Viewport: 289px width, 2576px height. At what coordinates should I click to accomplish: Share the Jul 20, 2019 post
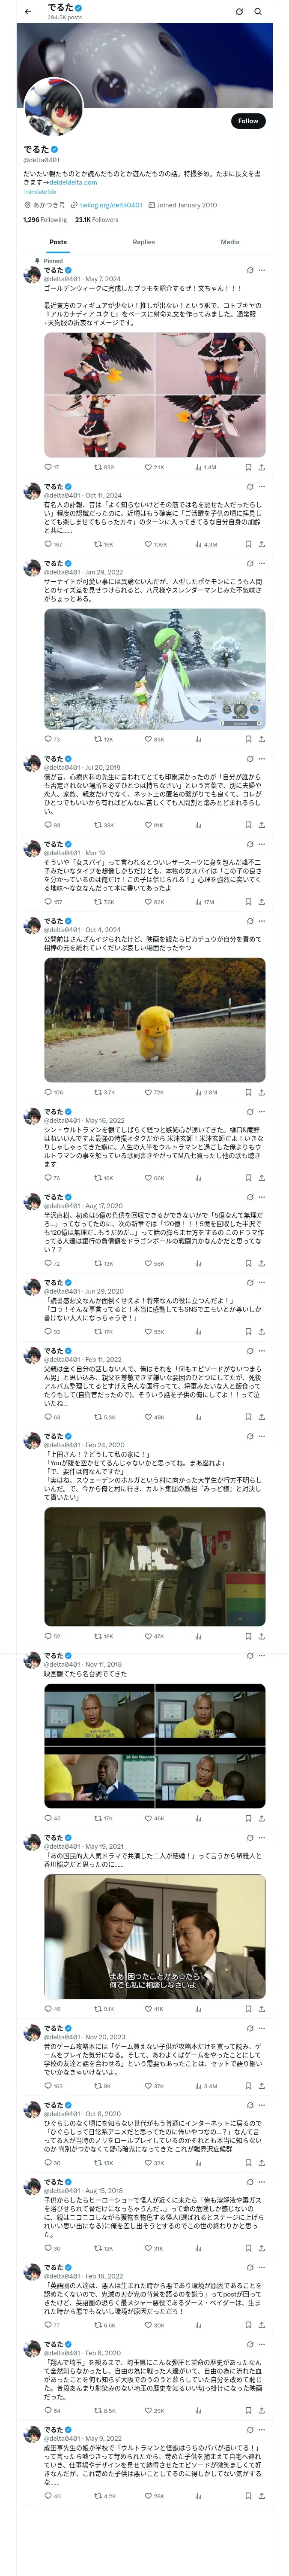(261, 825)
